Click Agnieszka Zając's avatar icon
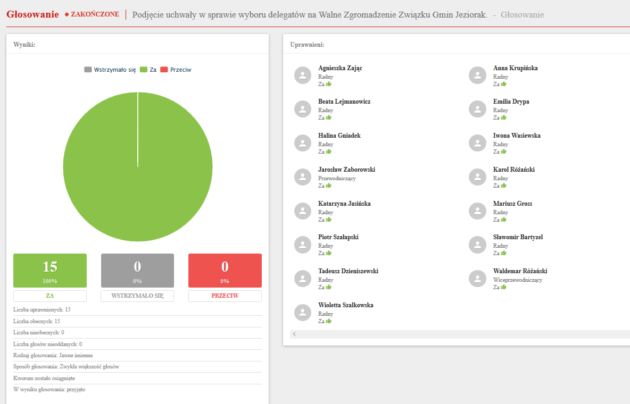 [x=303, y=75]
